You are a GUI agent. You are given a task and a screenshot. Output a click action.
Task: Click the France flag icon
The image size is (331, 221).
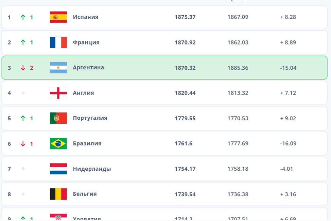[x=58, y=42]
